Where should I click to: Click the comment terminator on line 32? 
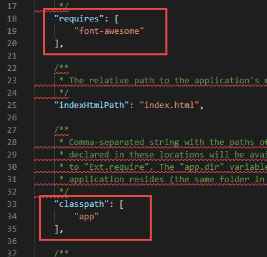[x=64, y=192]
